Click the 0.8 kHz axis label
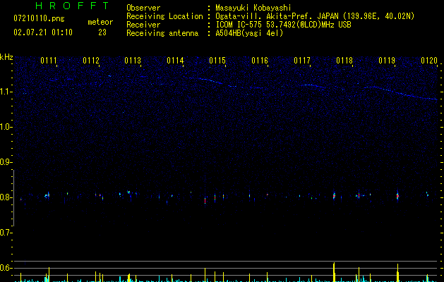 click(x=6, y=197)
